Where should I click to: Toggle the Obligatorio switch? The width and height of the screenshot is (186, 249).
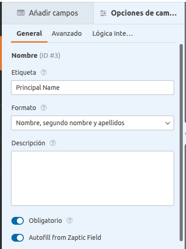click(x=17, y=221)
